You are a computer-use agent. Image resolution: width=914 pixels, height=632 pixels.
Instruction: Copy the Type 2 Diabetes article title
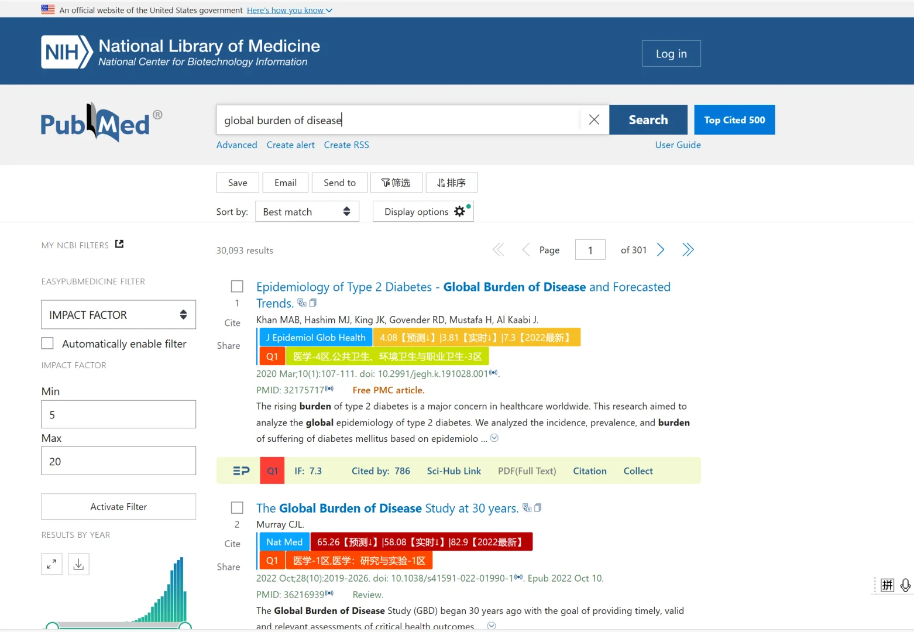[313, 303]
